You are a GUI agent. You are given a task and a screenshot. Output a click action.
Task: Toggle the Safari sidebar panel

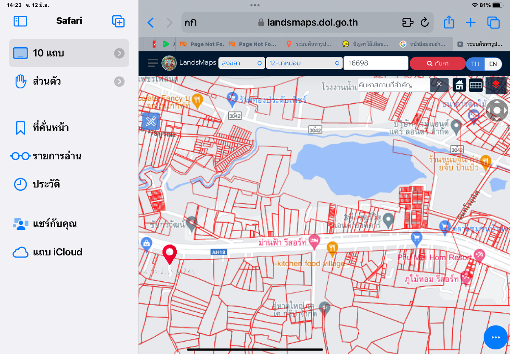[20, 21]
